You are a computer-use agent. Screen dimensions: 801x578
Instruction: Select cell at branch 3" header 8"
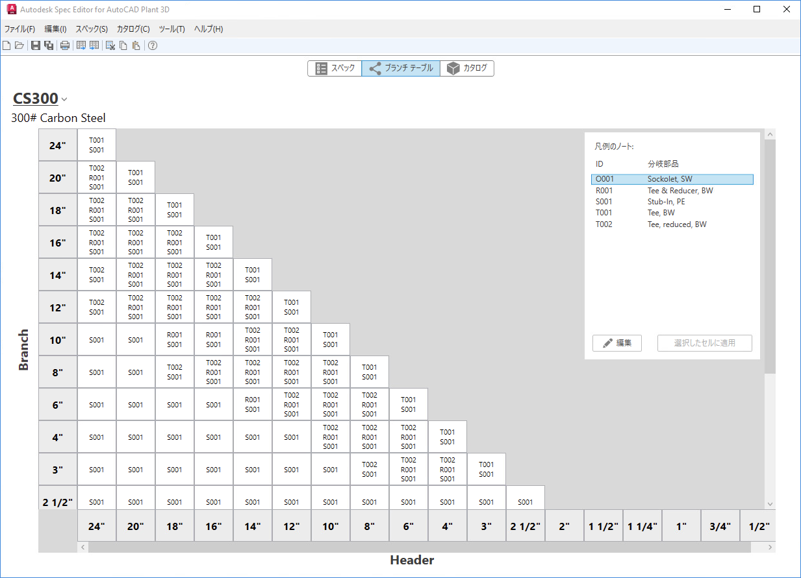(x=370, y=470)
